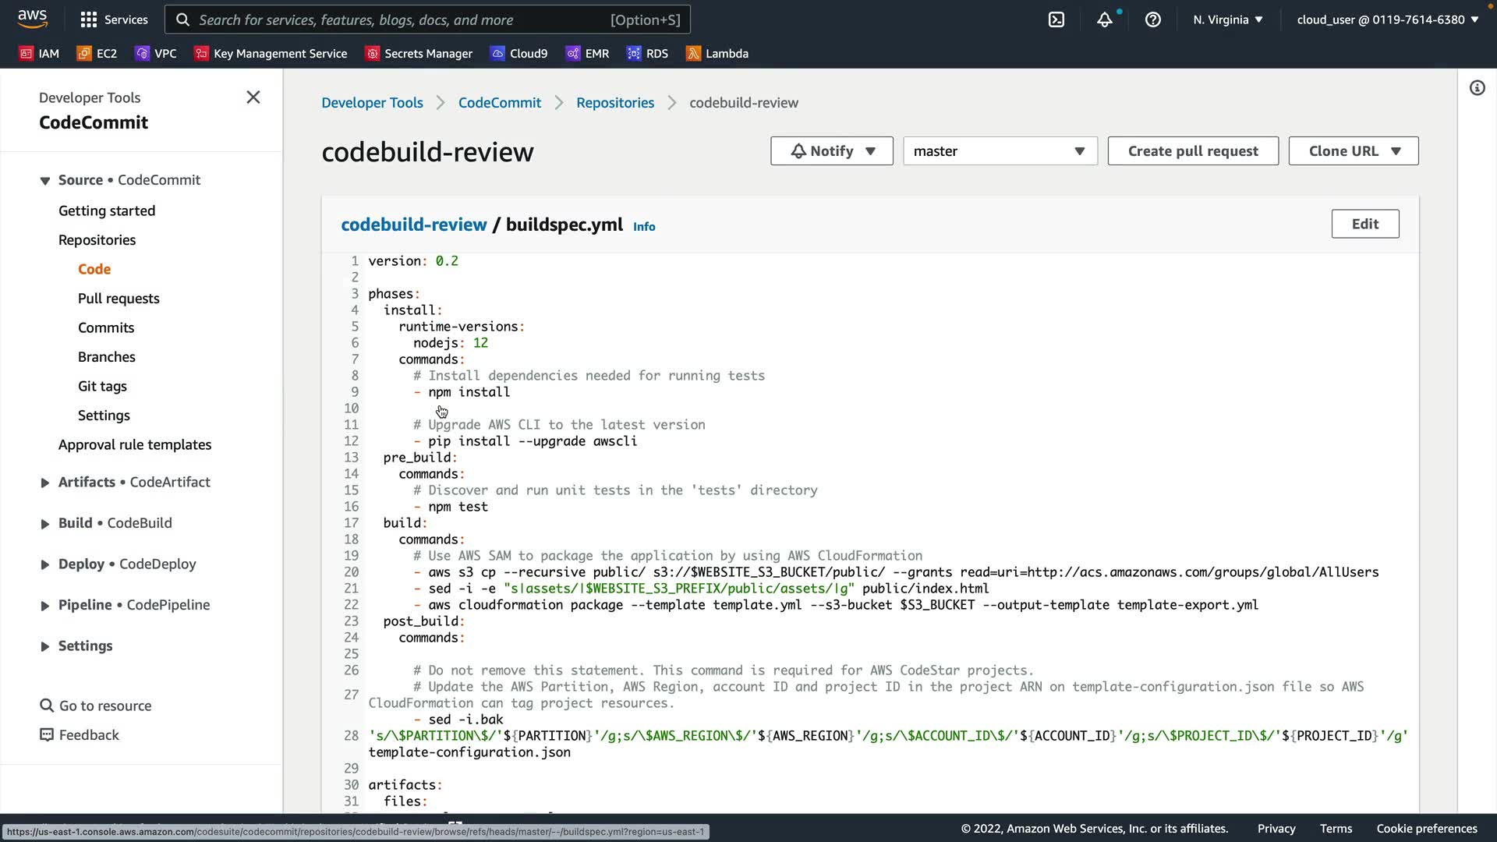Click the Edit file button
Screen dimensions: 1497x842
click(x=1364, y=224)
